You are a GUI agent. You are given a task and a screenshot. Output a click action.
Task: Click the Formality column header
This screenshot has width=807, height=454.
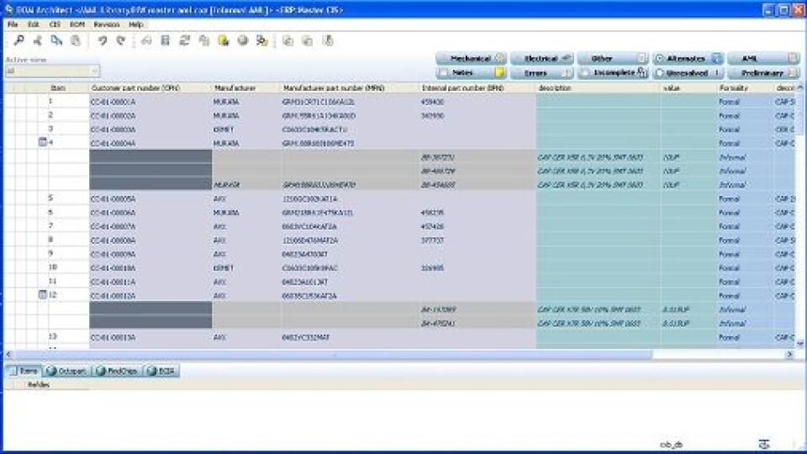click(746, 88)
